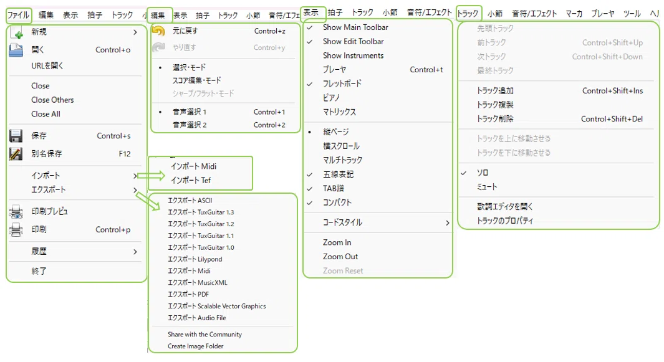Open the highlighted 表示 menu
This screenshot has height=362, width=664.
coord(312,12)
